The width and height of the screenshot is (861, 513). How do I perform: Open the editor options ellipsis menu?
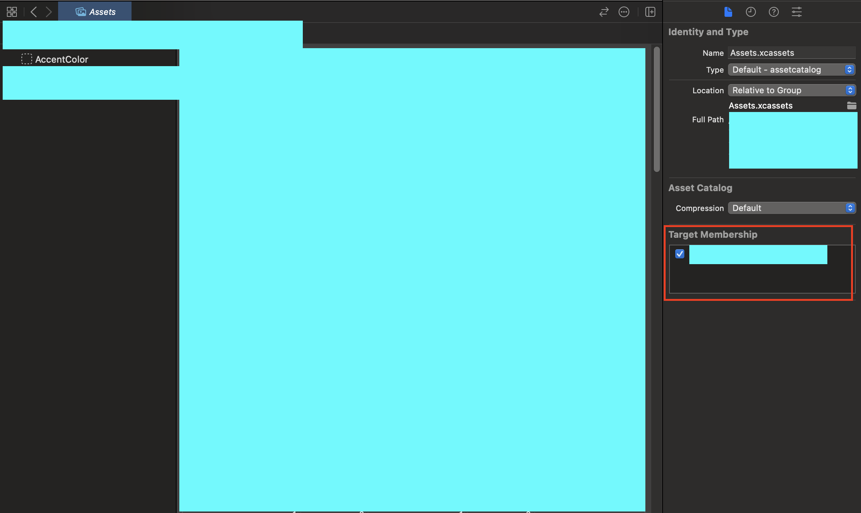[x=624, y=12]
